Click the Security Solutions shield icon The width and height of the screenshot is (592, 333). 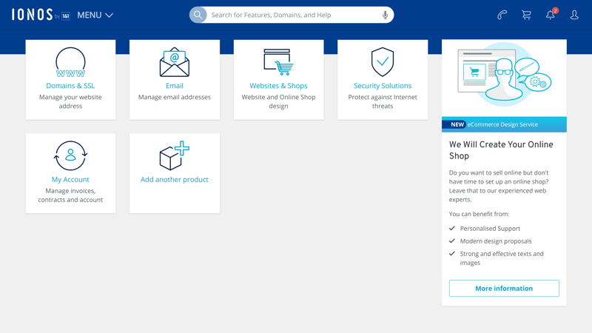point(383,62)
